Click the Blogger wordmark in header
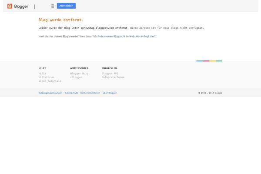Image resolution: width=261 pixels, height=174 pixels. [21, 7]
